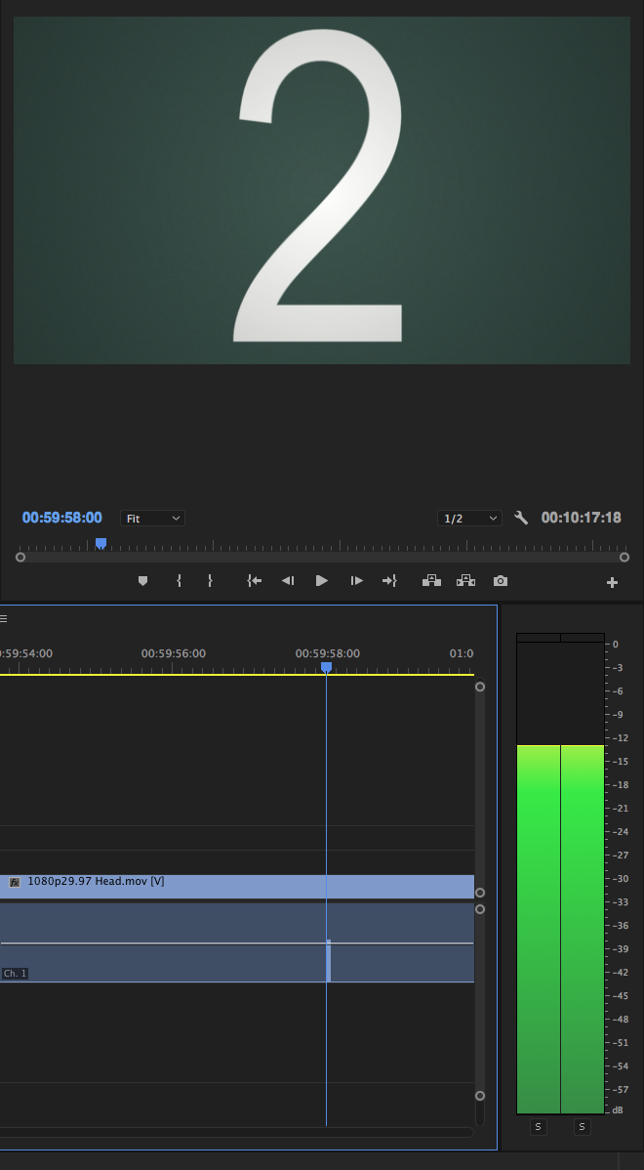Add a marker in Program Monitor
This screenshot has width=644, height=1170.
(x=142, y=580)
